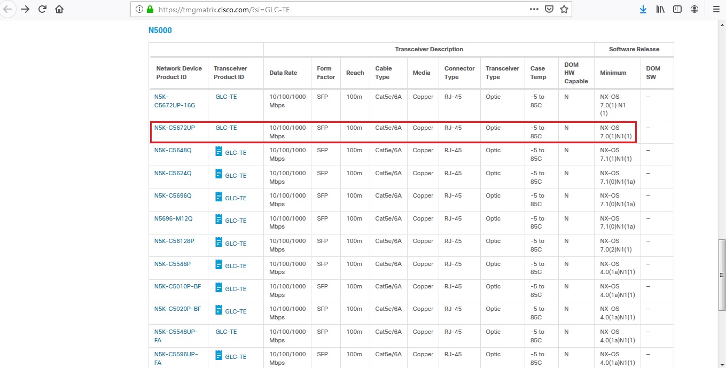Open the page actions menu
This screenshot has height=368, width=726.
pyautogui.click(x=534, y=9)
